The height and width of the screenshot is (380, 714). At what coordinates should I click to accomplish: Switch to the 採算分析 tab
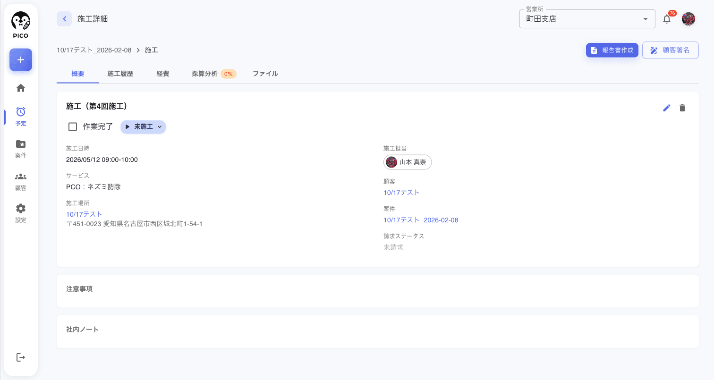click(x=214, y=74)
